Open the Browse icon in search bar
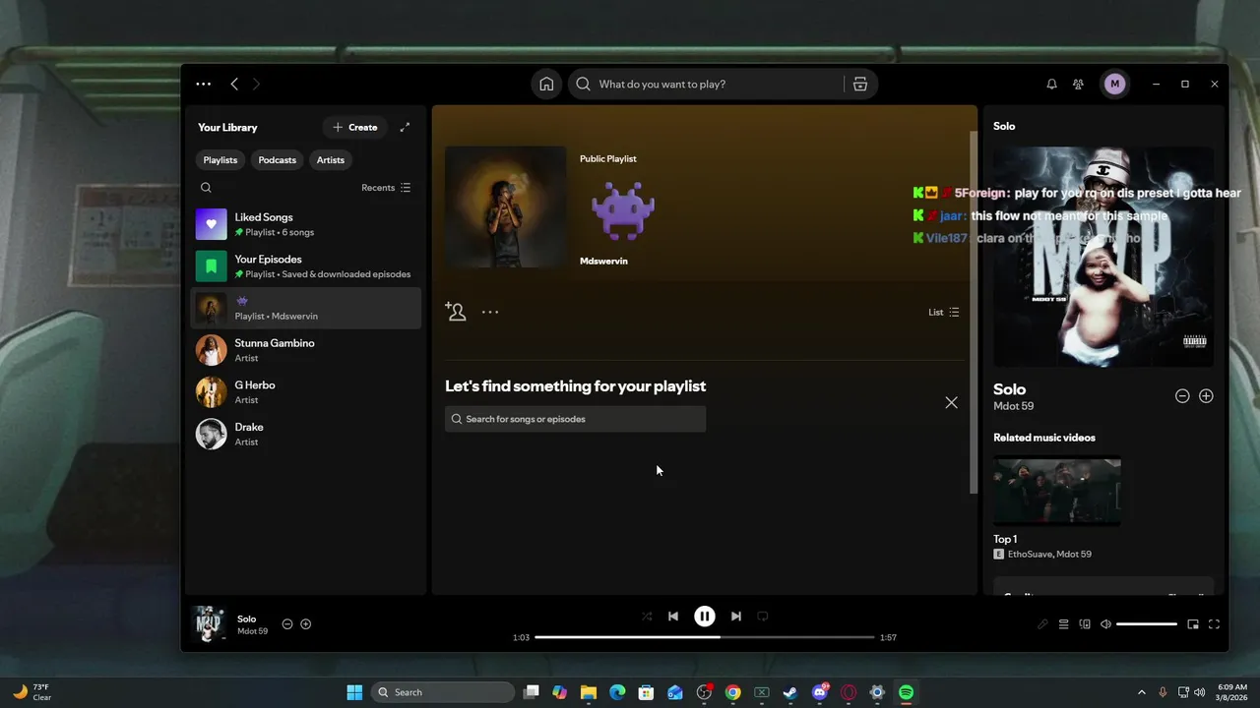Image resolution: width=1260 pixels, height=708 pixels. 860,85
